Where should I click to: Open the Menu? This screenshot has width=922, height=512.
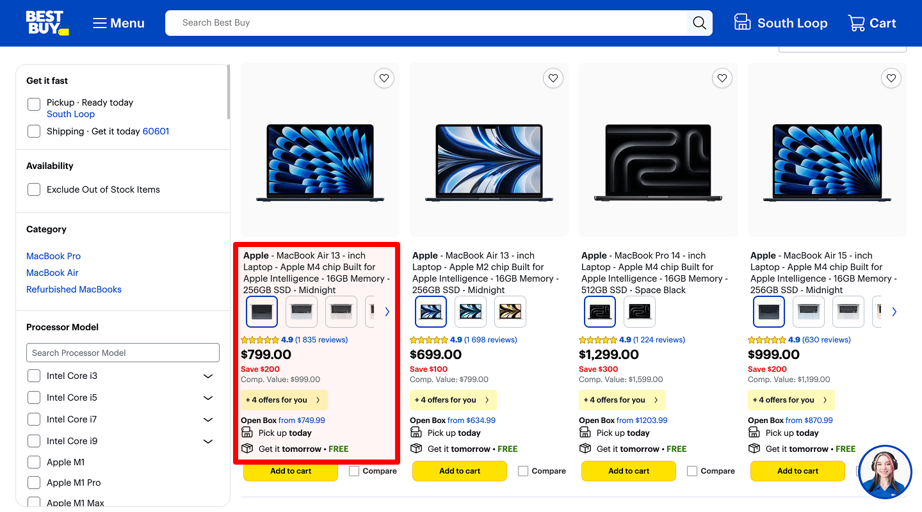pos(118,22)
